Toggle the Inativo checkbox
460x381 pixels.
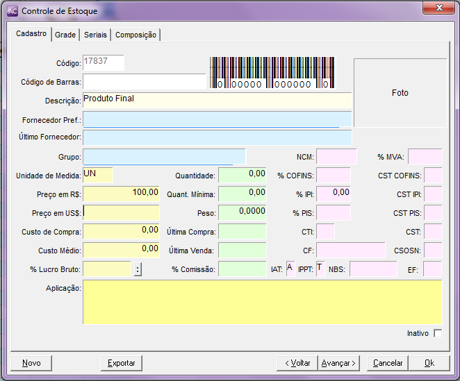pyautogui.click(x=437, y=334)
